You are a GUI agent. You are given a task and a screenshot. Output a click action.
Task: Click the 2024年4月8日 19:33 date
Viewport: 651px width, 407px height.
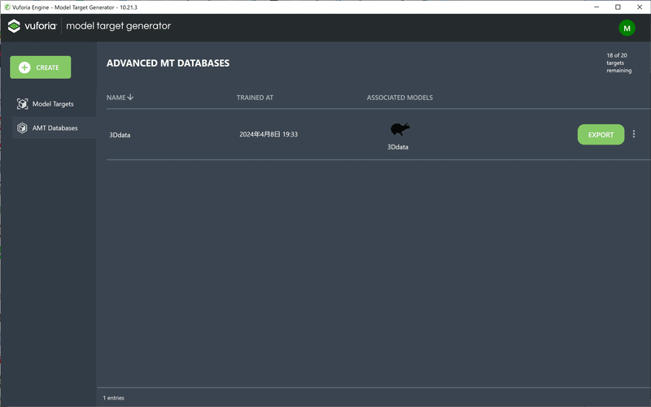[269, 134]
